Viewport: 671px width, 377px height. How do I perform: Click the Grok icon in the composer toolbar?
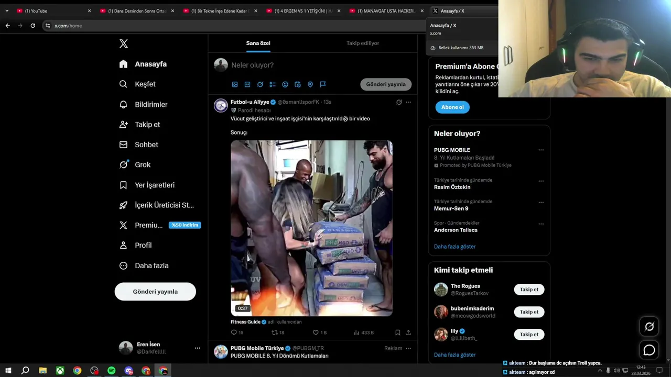pos(260,84)
